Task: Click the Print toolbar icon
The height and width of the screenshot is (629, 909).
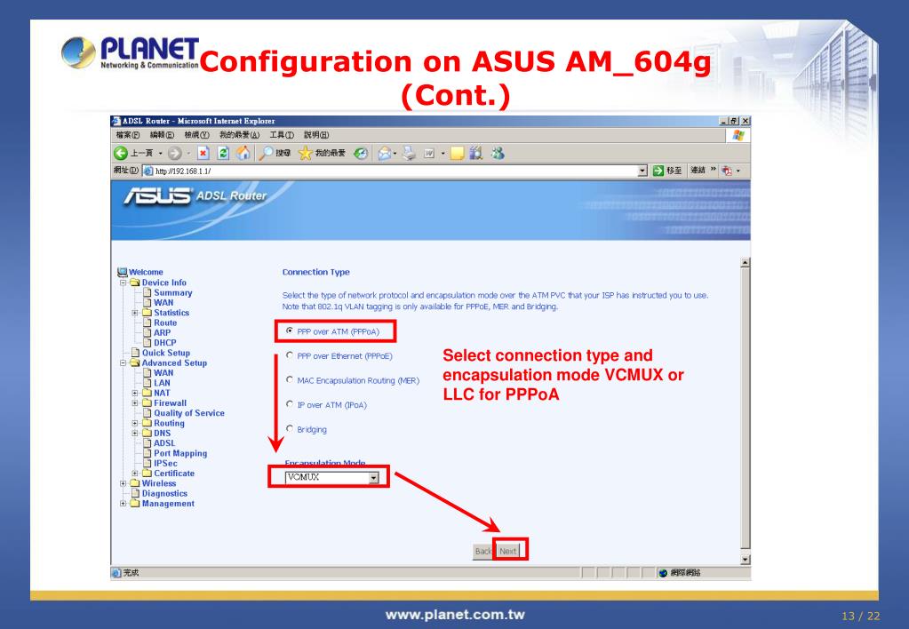Action: [410, 153]
